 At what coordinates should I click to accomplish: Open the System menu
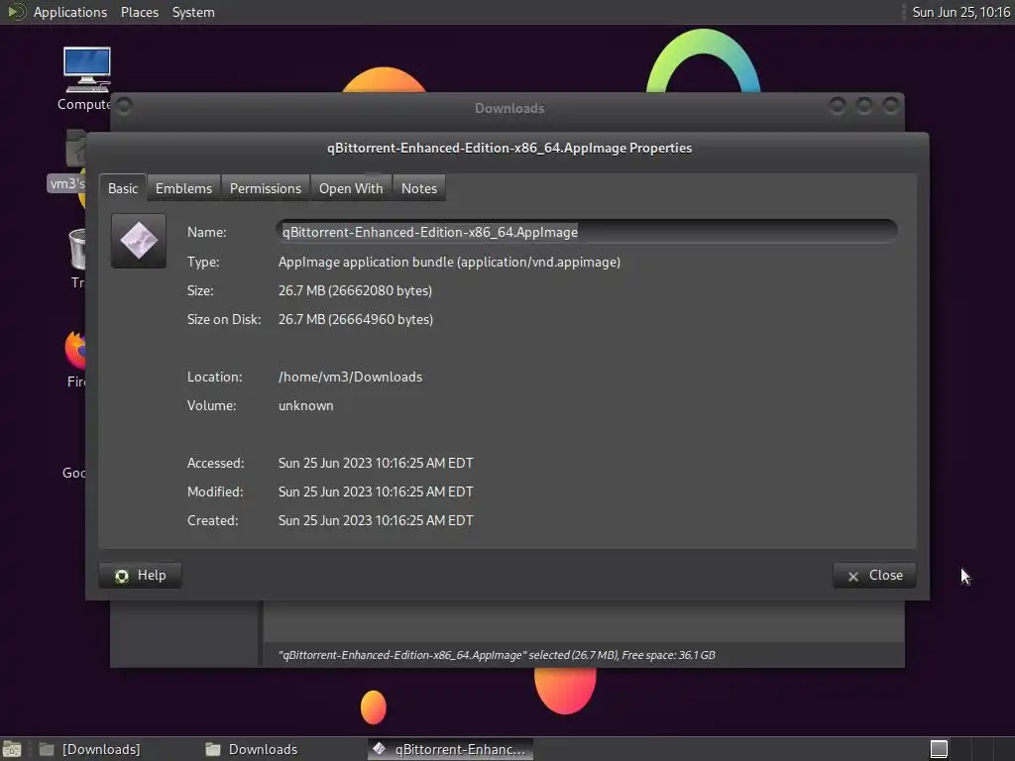(193, 12)
